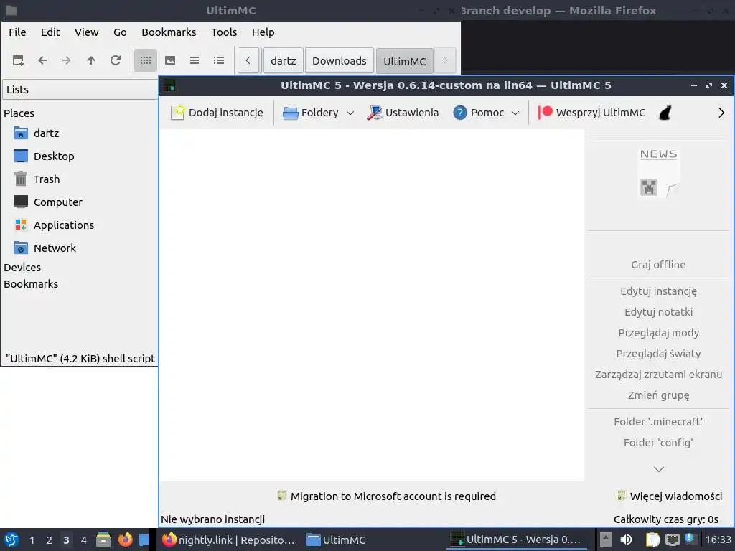Switch to workspace 4

(84, 540)
